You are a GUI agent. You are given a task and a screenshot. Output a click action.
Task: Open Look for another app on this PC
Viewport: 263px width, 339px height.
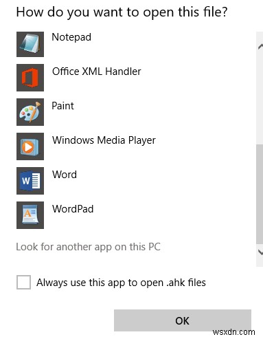click(88, 247)
